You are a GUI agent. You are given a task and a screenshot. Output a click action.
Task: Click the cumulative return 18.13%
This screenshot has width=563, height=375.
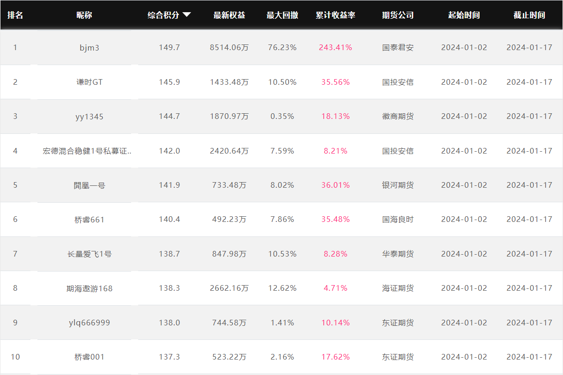point(336,117)
